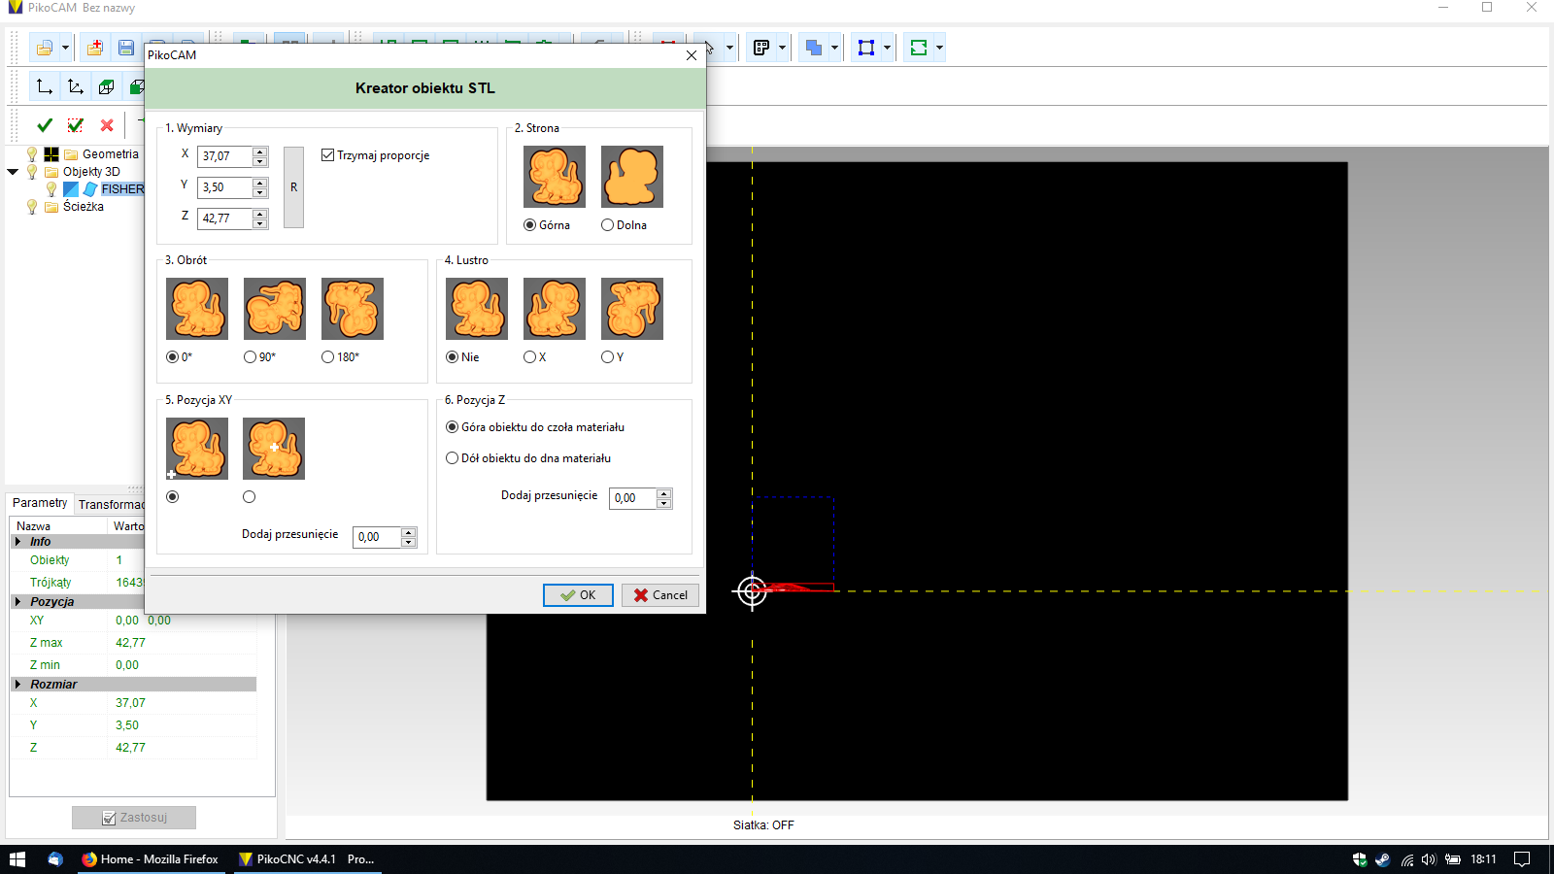Click the corner-origin XY position image
This screenshot has height=874, width=1554.
pyautogui.click(x=197, y=449)
